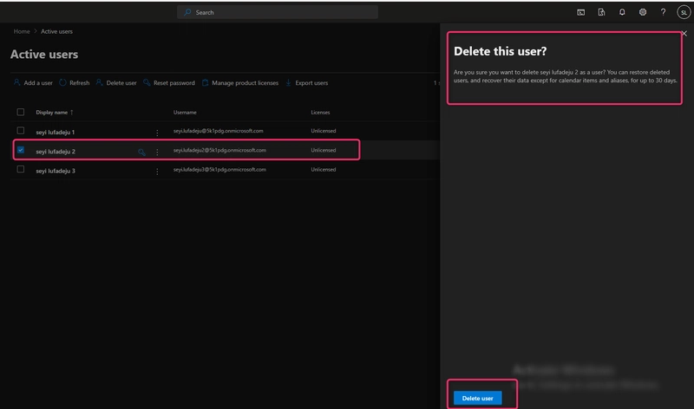Open the help question mark icon

point(663,12)
